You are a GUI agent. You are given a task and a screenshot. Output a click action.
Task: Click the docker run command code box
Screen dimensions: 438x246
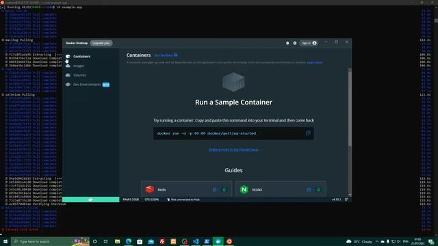[233, 133]
